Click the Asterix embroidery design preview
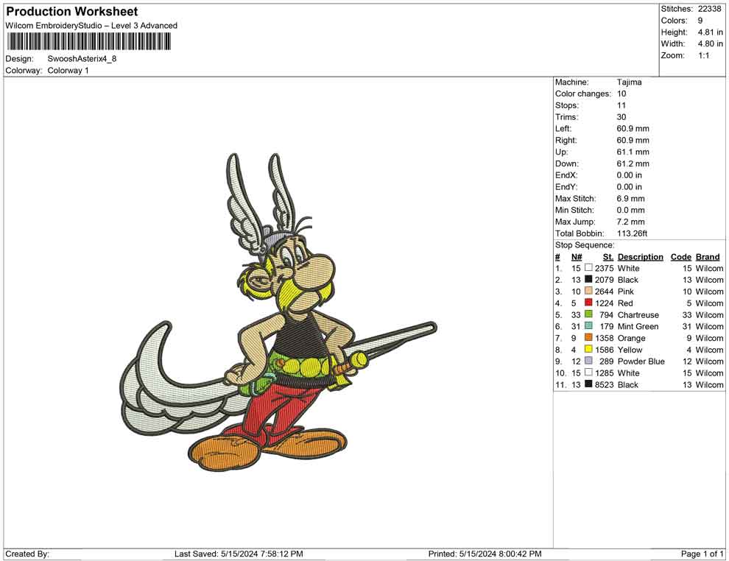The height and width of the screenshot is (561, 729). click(278, 312)
